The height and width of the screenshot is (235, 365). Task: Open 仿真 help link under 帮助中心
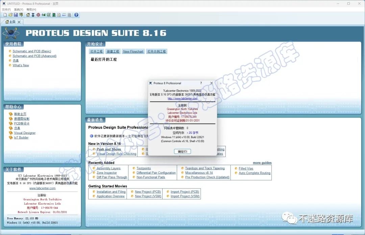(17, 128)
